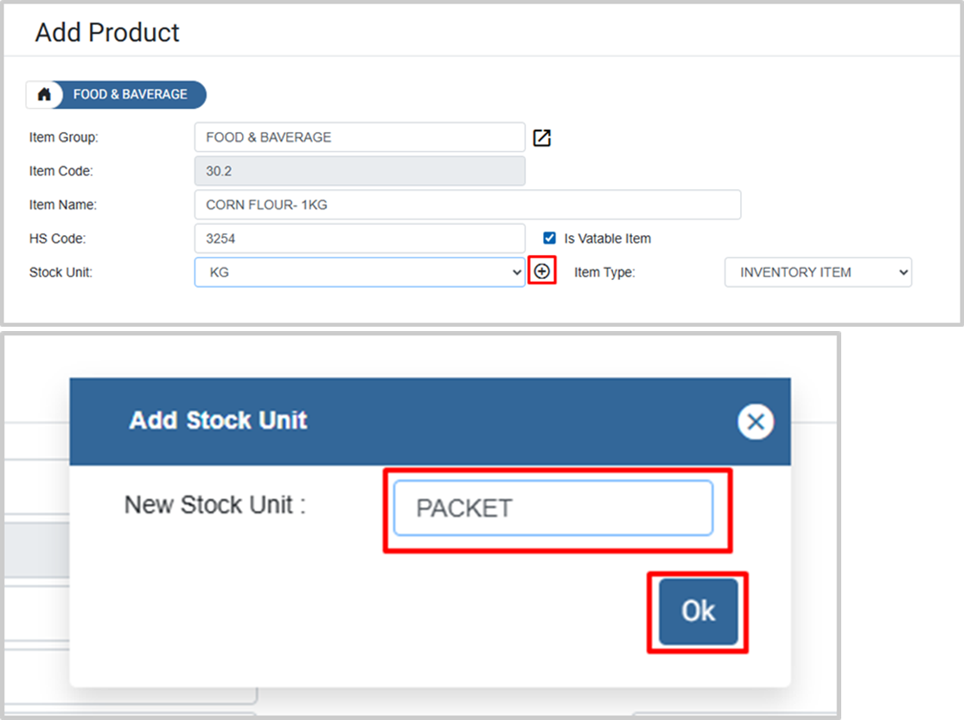Uncheck the Is Vatable Item checkbox

(x=549, y=238)
